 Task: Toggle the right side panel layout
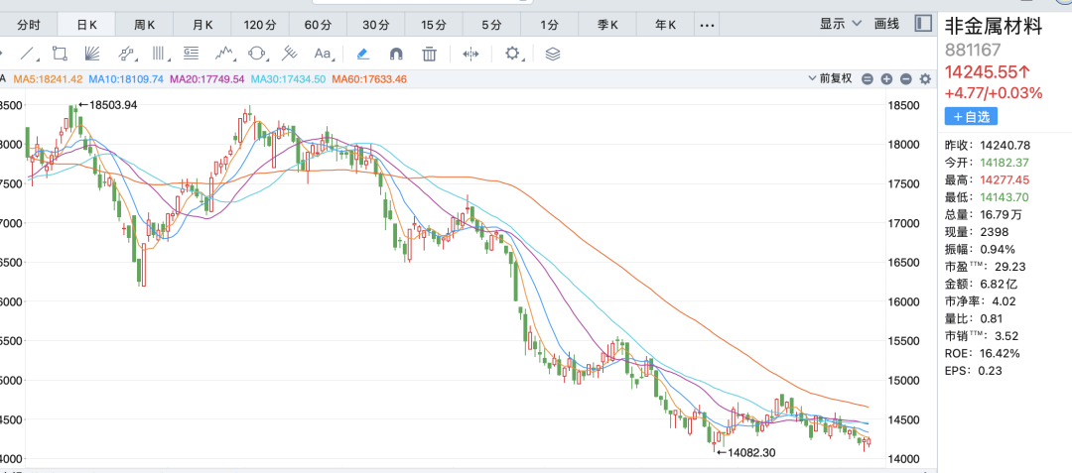[923, 23]
